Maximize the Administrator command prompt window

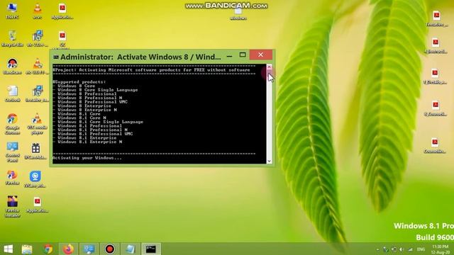click(243, 55)
